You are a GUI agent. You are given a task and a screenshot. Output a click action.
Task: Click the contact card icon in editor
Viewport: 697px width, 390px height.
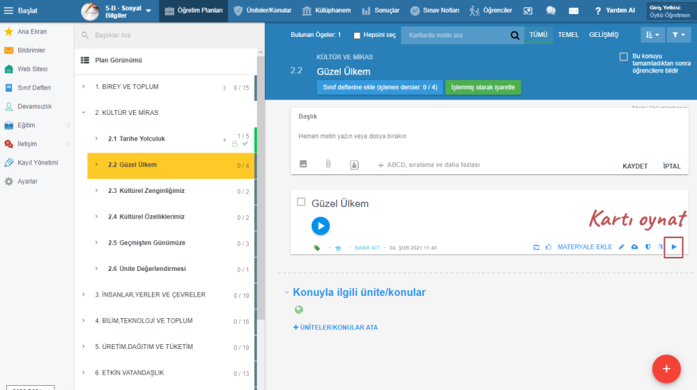point(354,165)
